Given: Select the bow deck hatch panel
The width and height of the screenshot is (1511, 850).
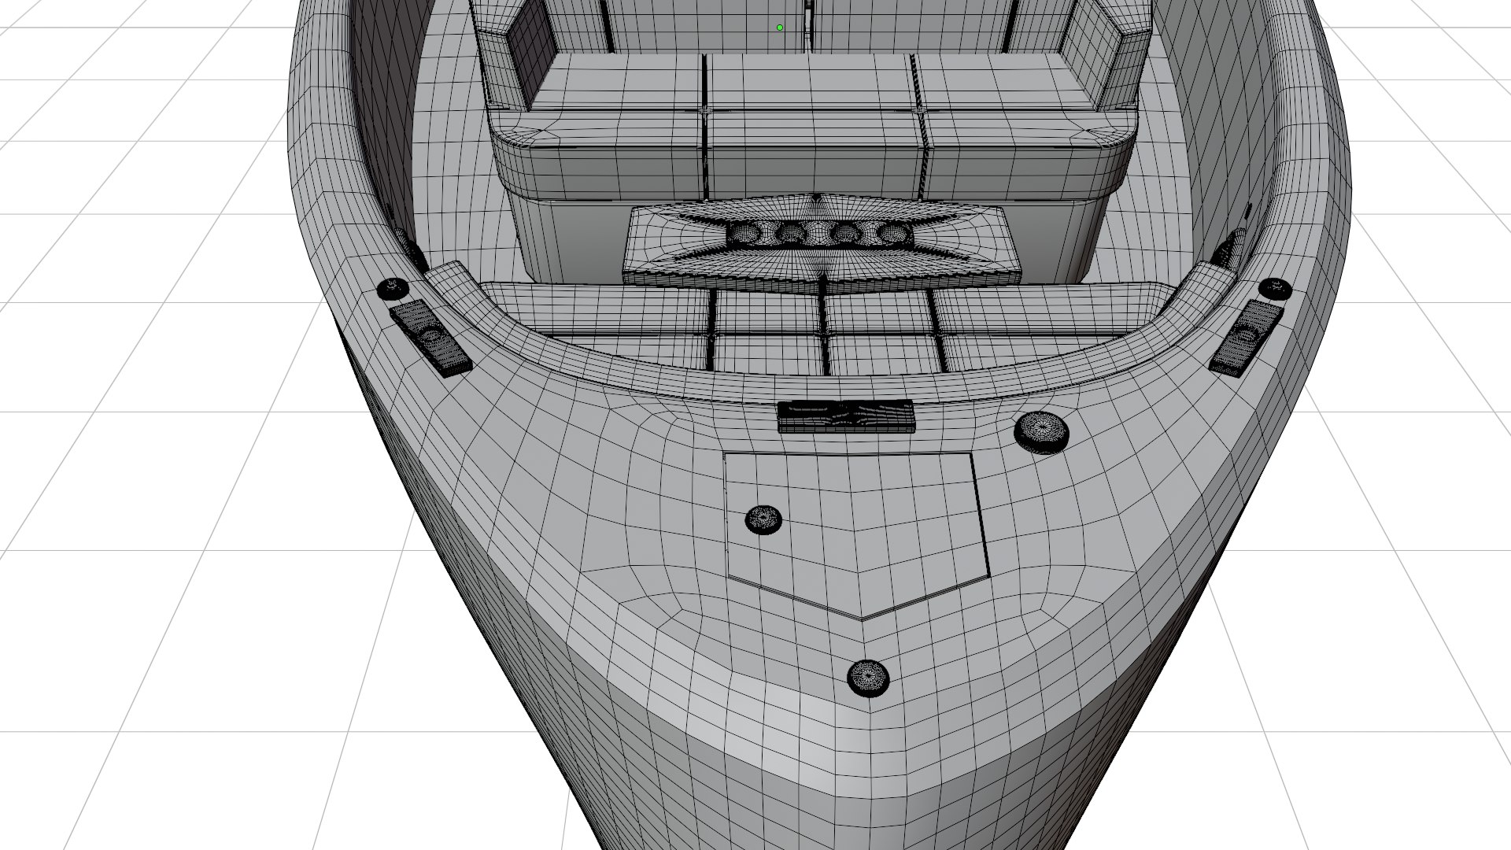Looking at the screenshot, I should [x=856, y=534].
